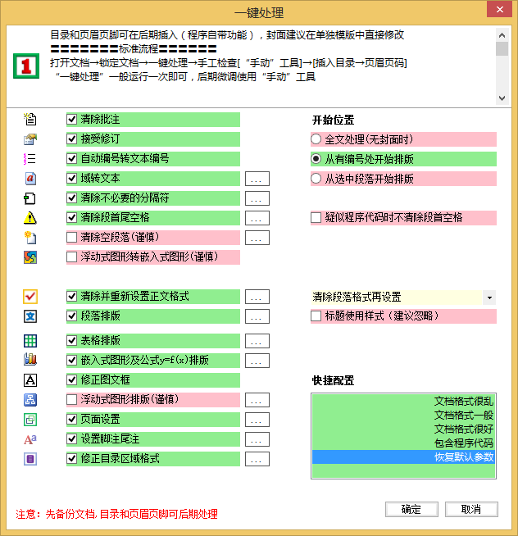Select 文档格式很好 quick config
The height and width of the screenshot is (536, 518).
[x=403, y=429]
